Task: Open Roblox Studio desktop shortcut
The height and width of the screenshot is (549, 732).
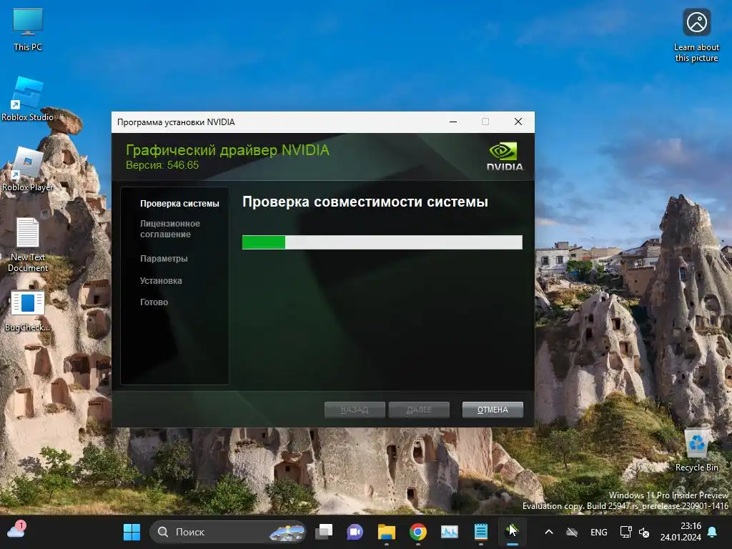Action: pyautogui.click(x=28, y=99)
